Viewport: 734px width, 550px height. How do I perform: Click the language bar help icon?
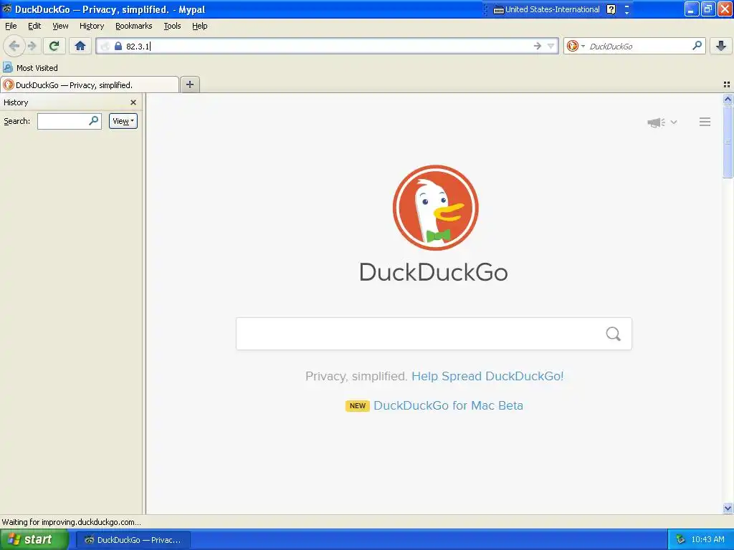(x=611, y=9)
